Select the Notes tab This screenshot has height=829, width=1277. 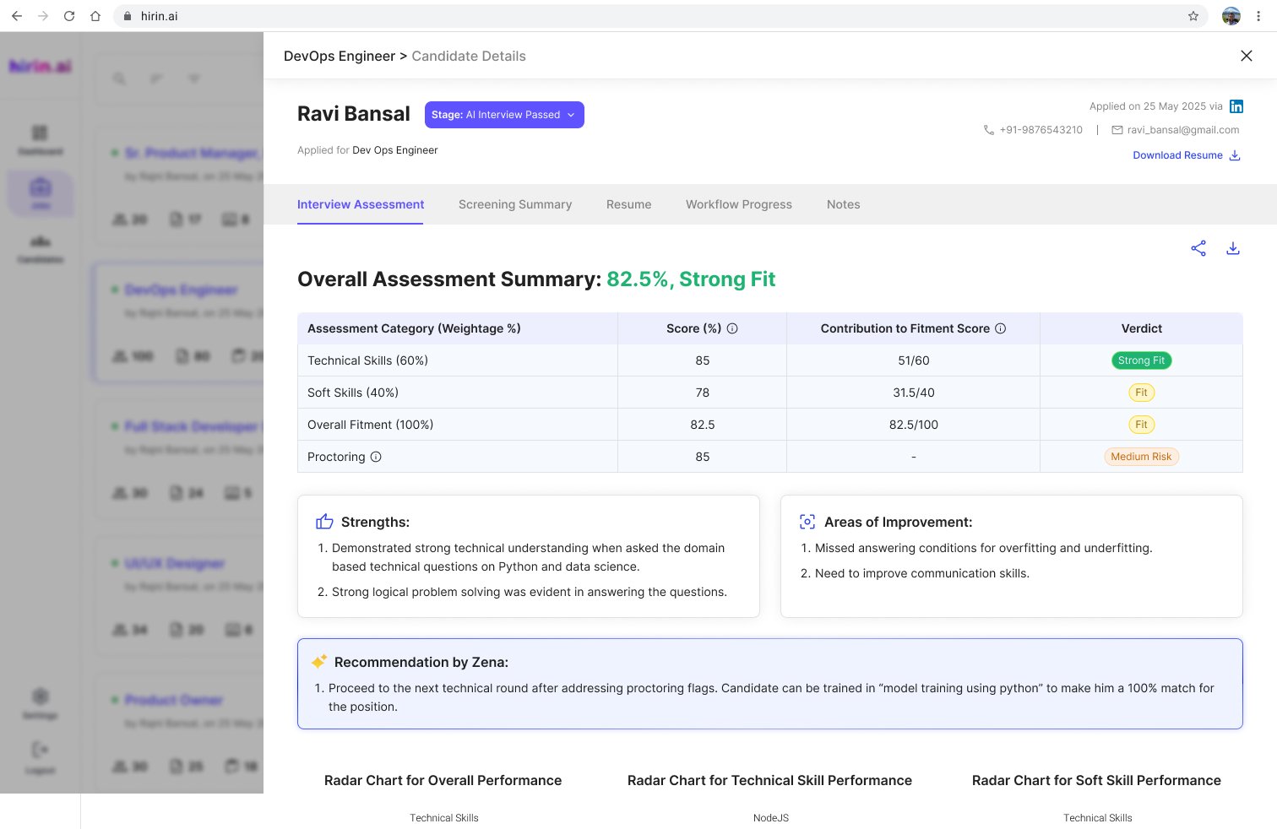click(843, 204)
